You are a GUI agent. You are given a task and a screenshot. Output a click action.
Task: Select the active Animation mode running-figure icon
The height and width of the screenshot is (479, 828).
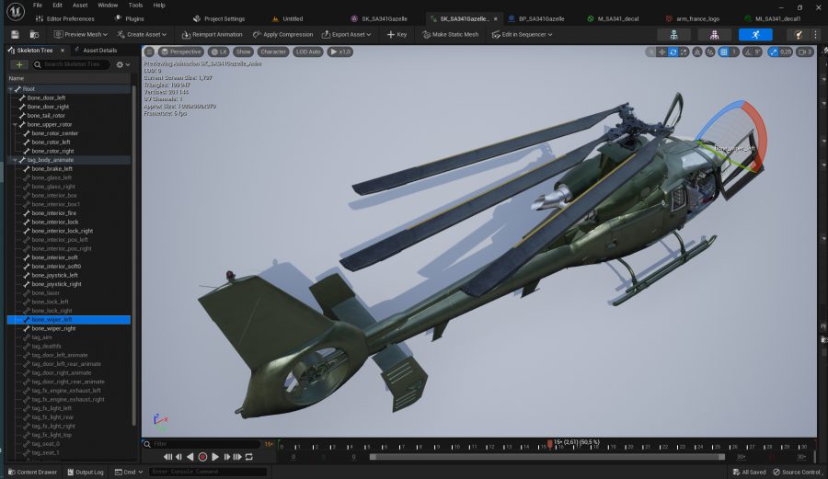coord(755,34)
